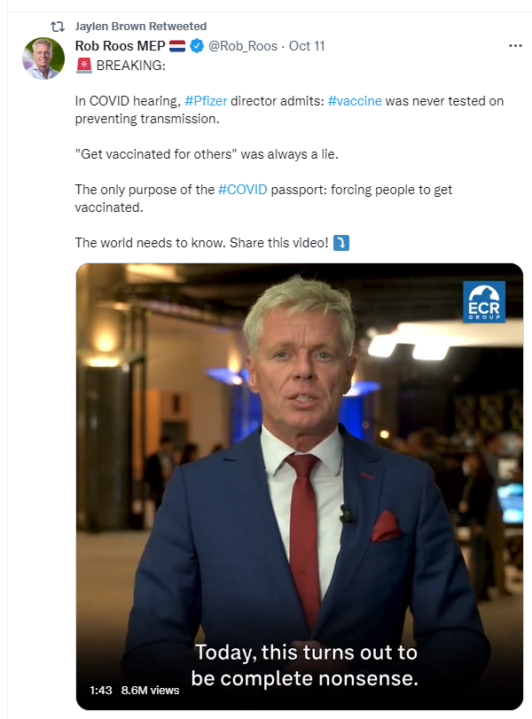Open the @Rob_Roos handle link
The image size is (532, 719).
pyautogui.click(x=243, y=46)
